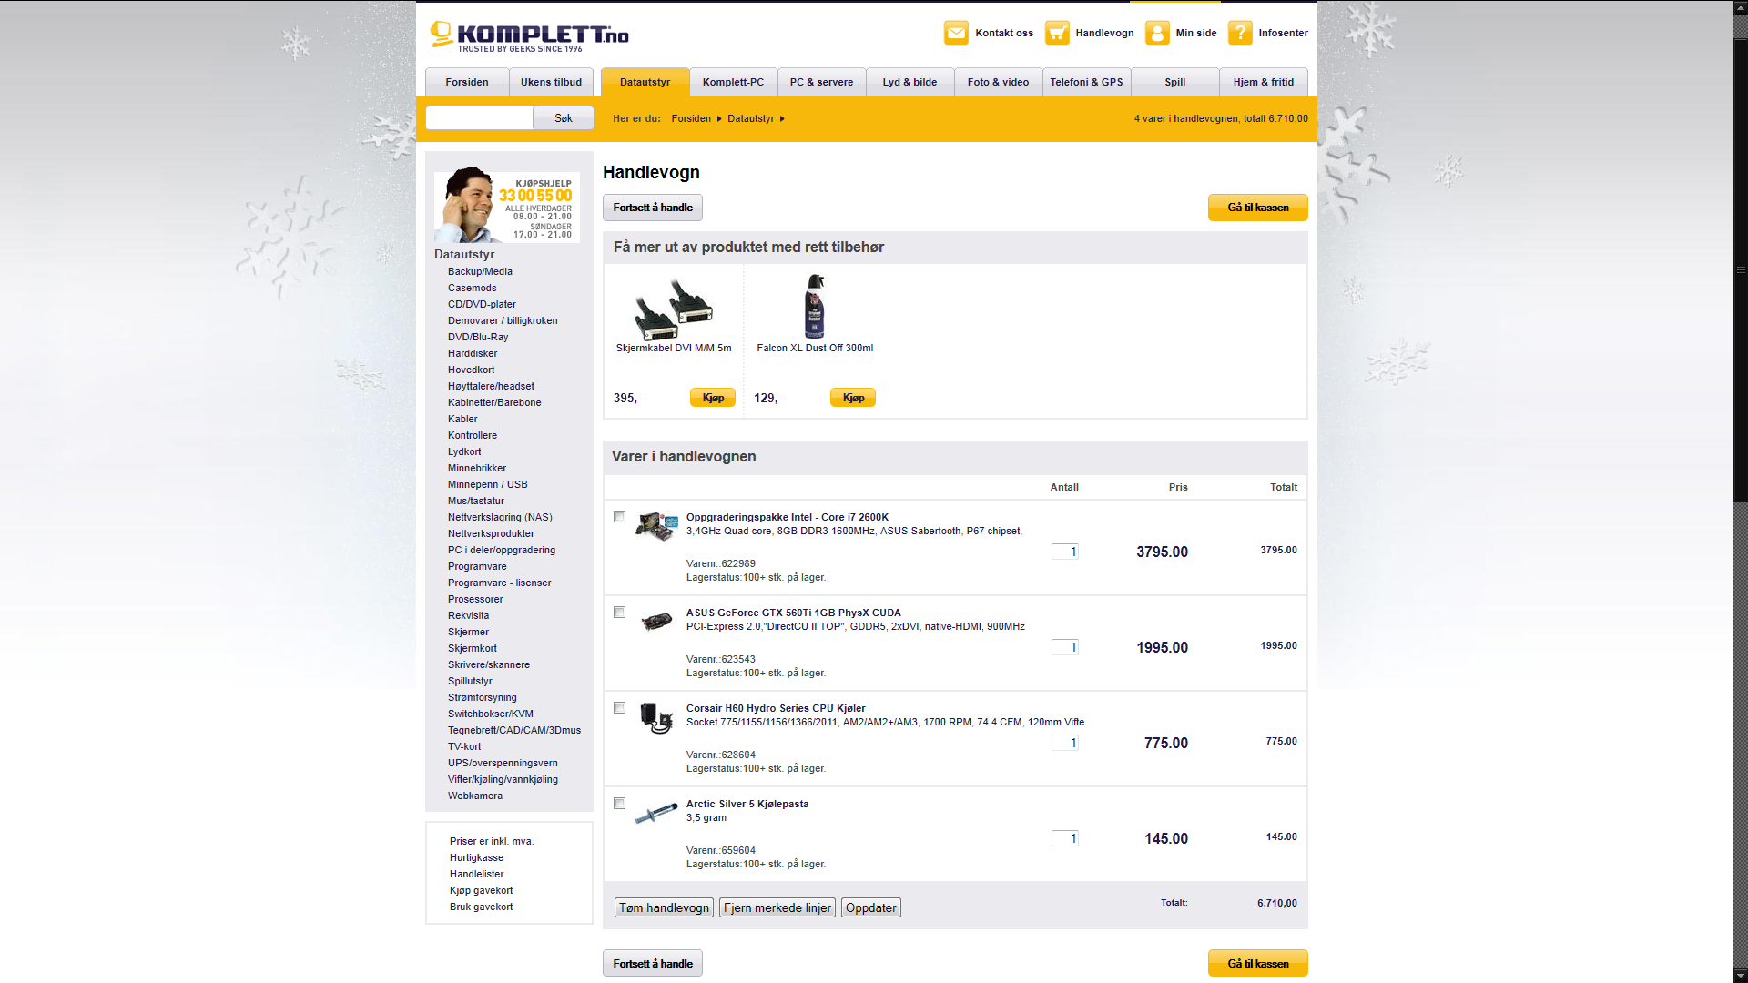
Task: Click the breadcrumb arrow after Datautstyr
Action: click(x=782, y=119)
